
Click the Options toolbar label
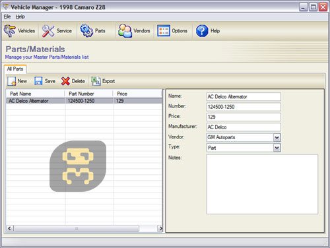click(x=180, y=31)
